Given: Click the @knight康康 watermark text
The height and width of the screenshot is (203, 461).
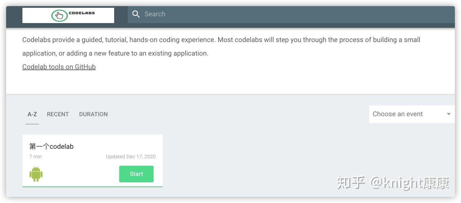Looking at the screenshot, I should click(410, 183).
